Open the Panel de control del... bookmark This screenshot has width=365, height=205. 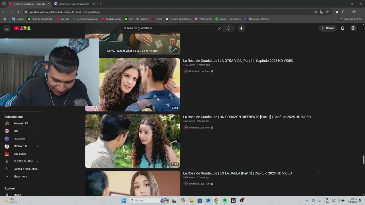(x=40, y=19)
